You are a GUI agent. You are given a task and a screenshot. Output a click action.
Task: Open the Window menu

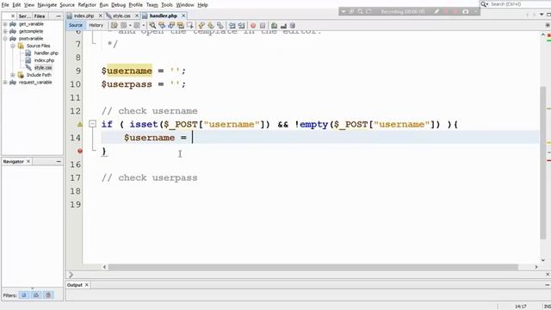pos(185,5)
